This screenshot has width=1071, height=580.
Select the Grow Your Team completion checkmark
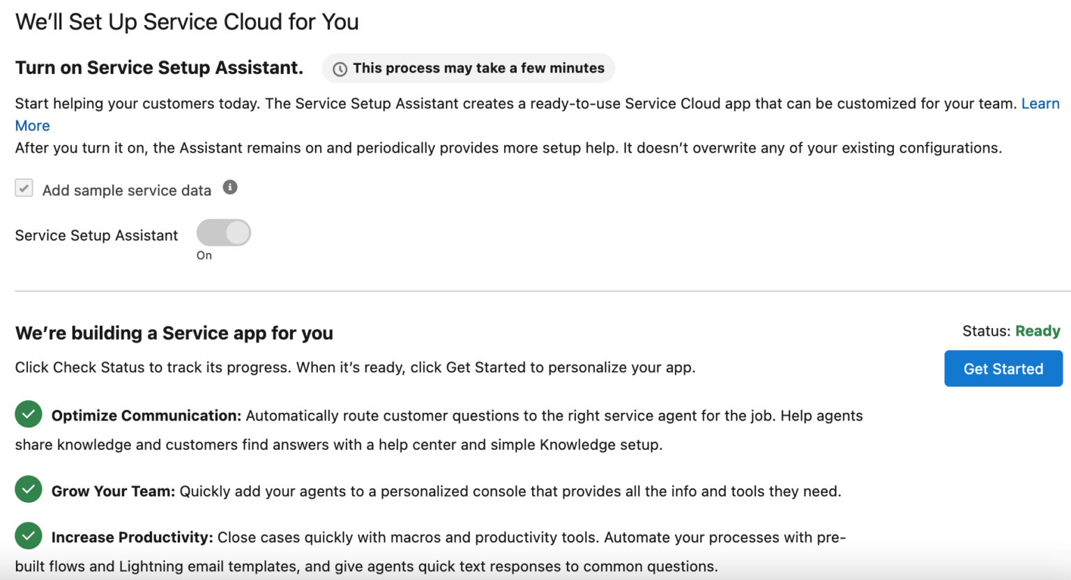point(29,489)
